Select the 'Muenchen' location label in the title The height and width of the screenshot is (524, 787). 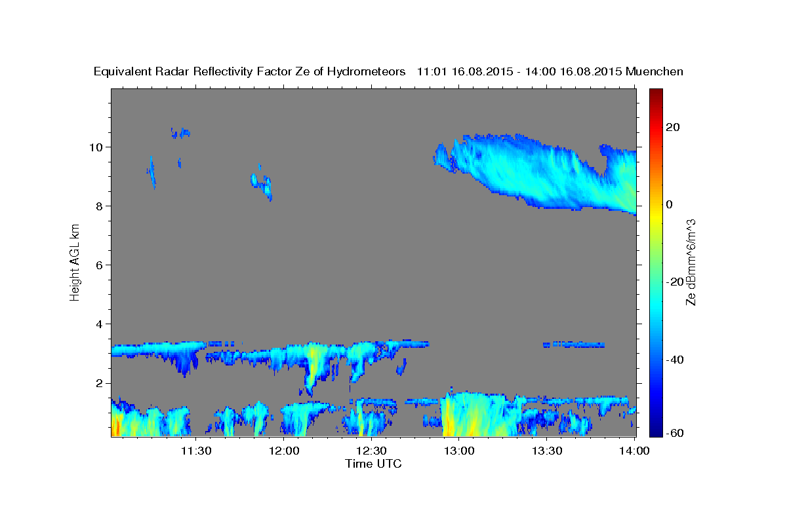pos(655,72)
